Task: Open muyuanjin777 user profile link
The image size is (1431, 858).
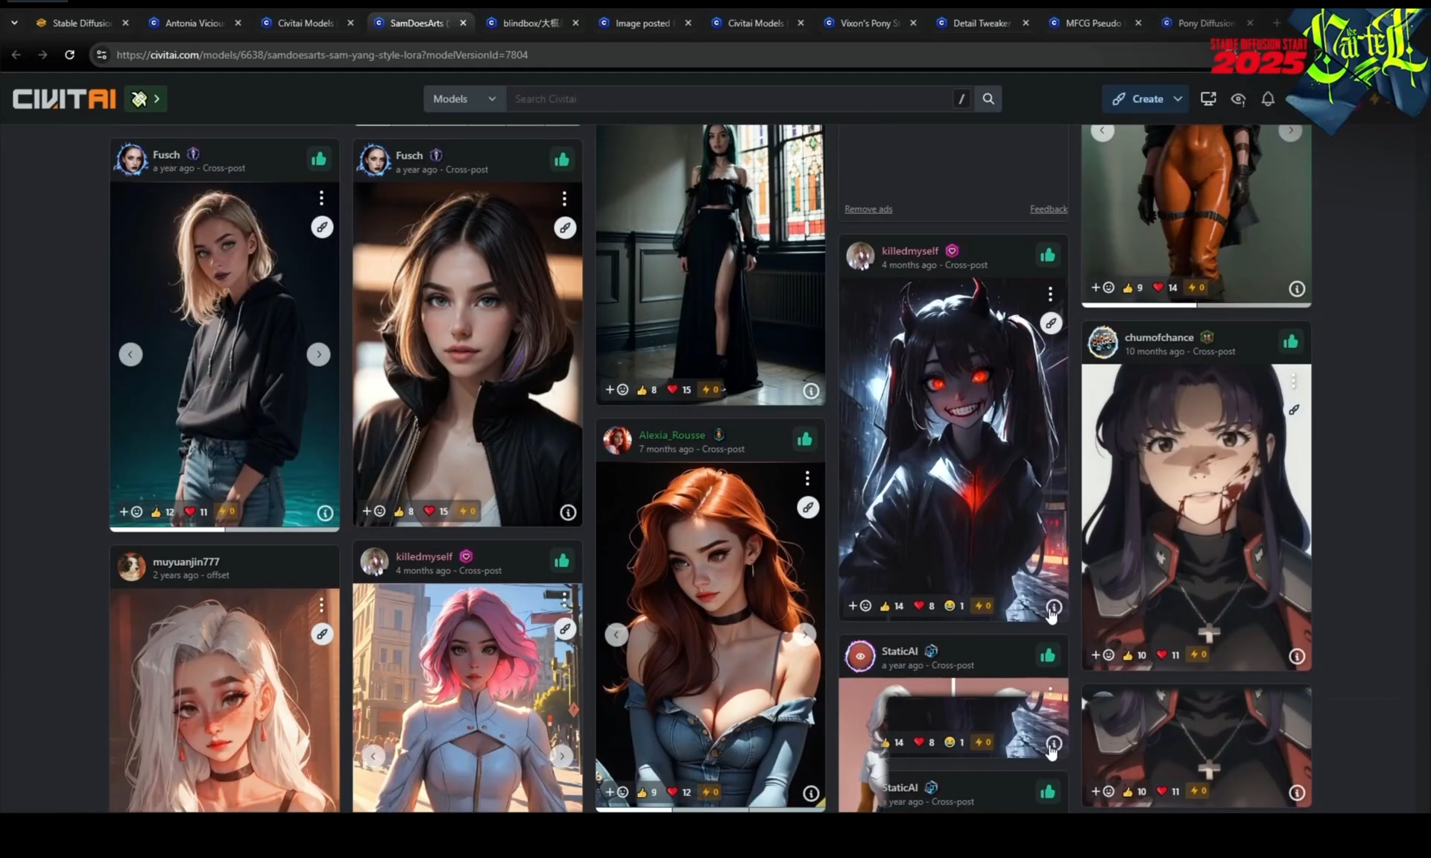Action: click(186, 562)
